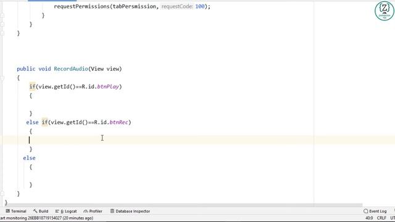Click the editor's horizontal scrollbar
The height and width of the screenshot is (222, 395).
point(185,205)
